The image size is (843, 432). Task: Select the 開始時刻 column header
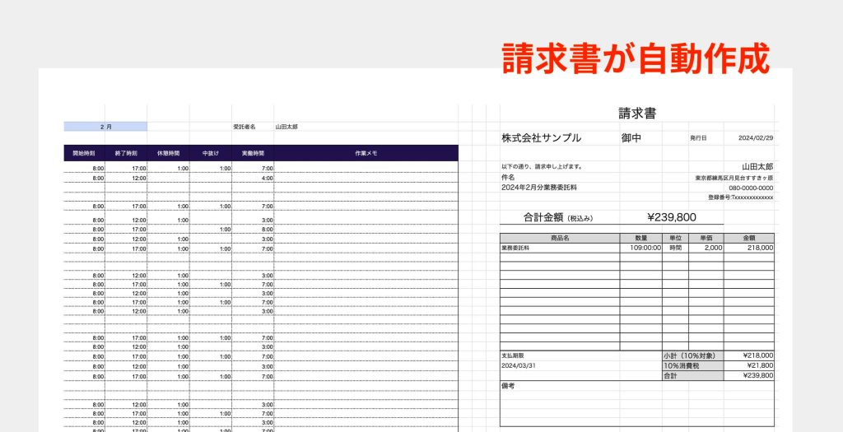pyautogui.click(x=85, y=153)
